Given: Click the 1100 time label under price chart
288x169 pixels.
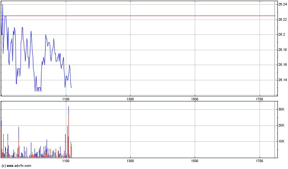Looking at the screenshot, I should click(x=66, y=99).
